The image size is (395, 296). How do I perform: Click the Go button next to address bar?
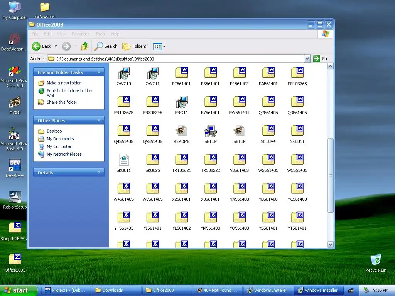[x=320, y=59]
